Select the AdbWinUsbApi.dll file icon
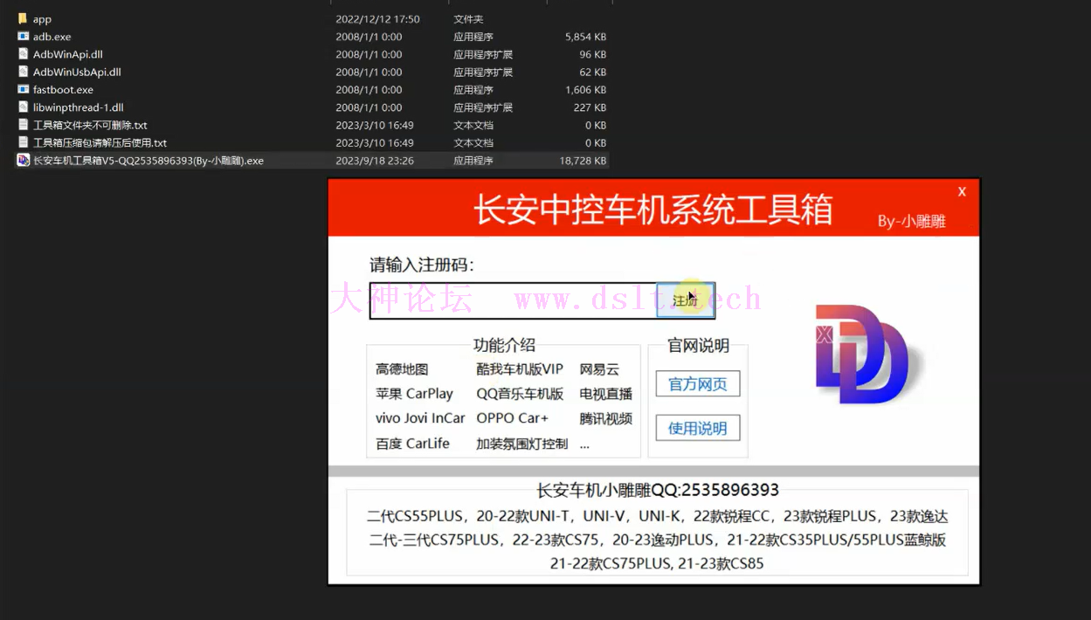 pyautogui.click(x=23, y=72)
